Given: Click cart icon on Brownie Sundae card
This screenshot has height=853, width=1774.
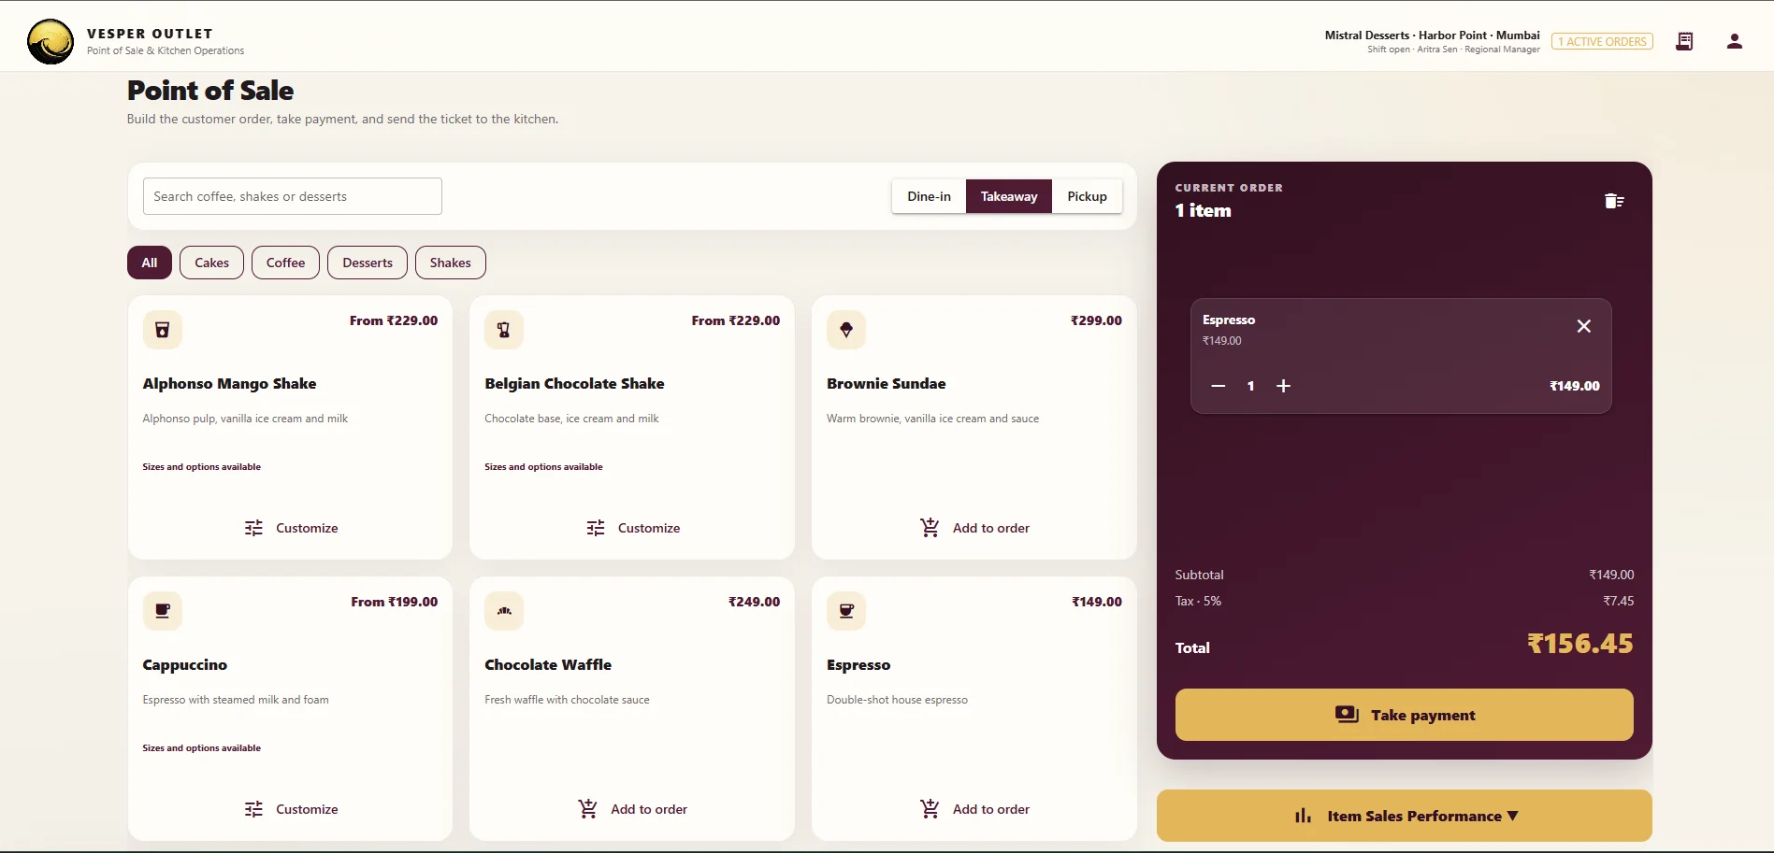Looking at the screenshot, I should pyautogui.click(x=930, y=528).
